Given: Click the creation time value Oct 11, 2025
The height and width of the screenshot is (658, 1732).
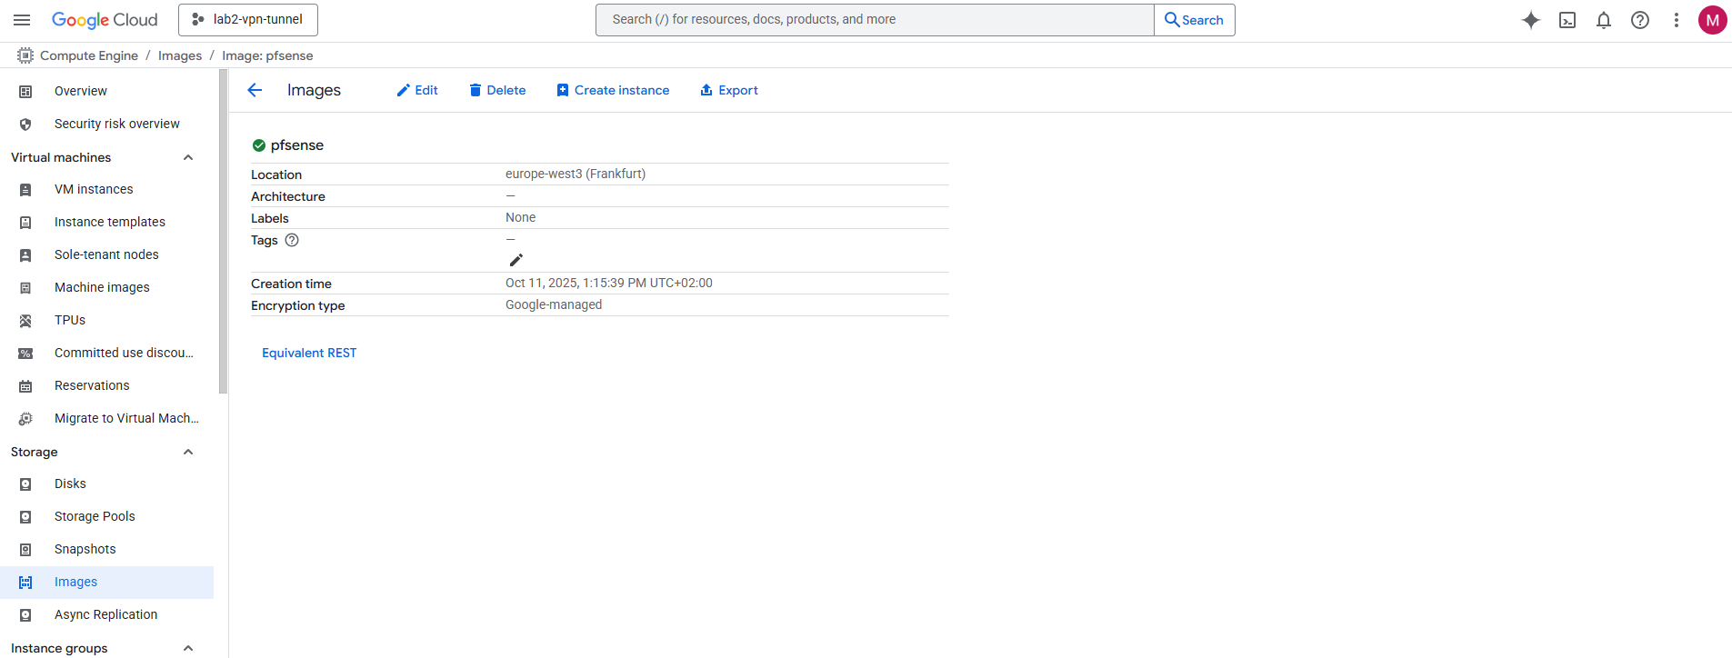Looking at the screenshot, I should (609, 283).
